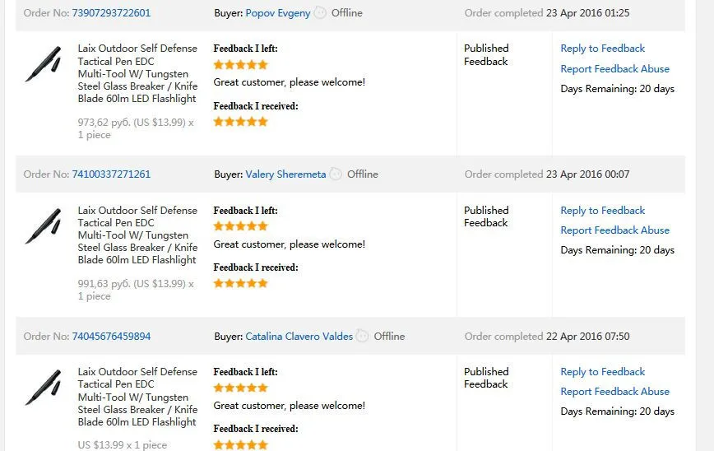Click chat icon beside Catalina Clavero Valdes

[x=363, y=336]
